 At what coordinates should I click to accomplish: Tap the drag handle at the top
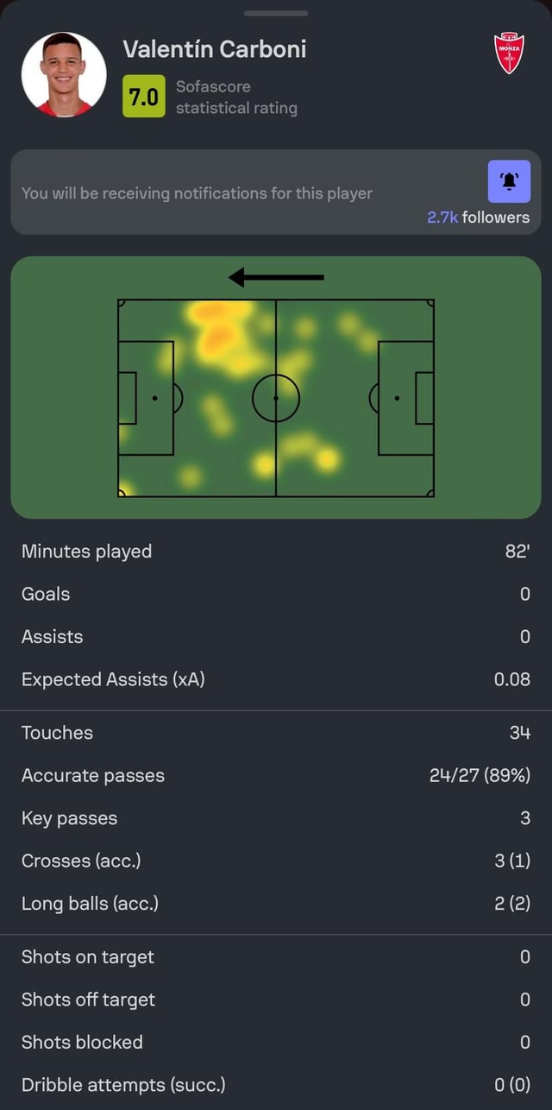[x=276, y=14]
